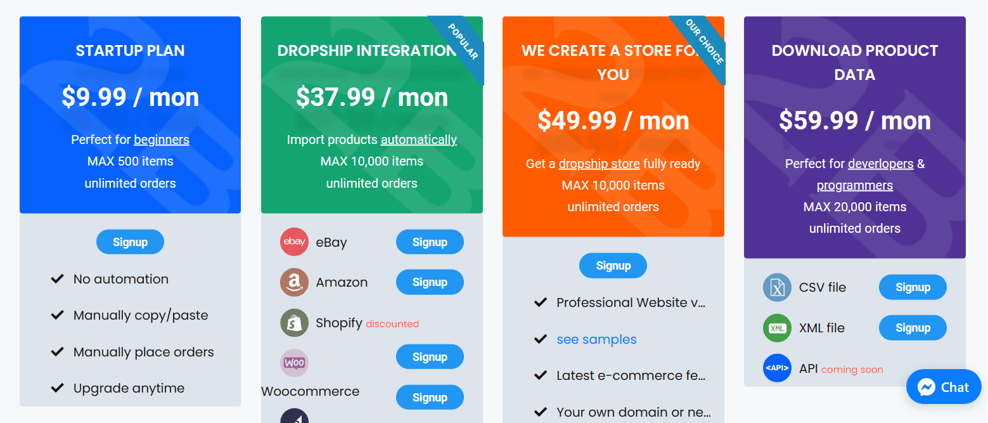Click the checkmark beside Professional Website
The height and width of the screenshot is (423, 988).
pyautogui.click(x=540, y=303)
